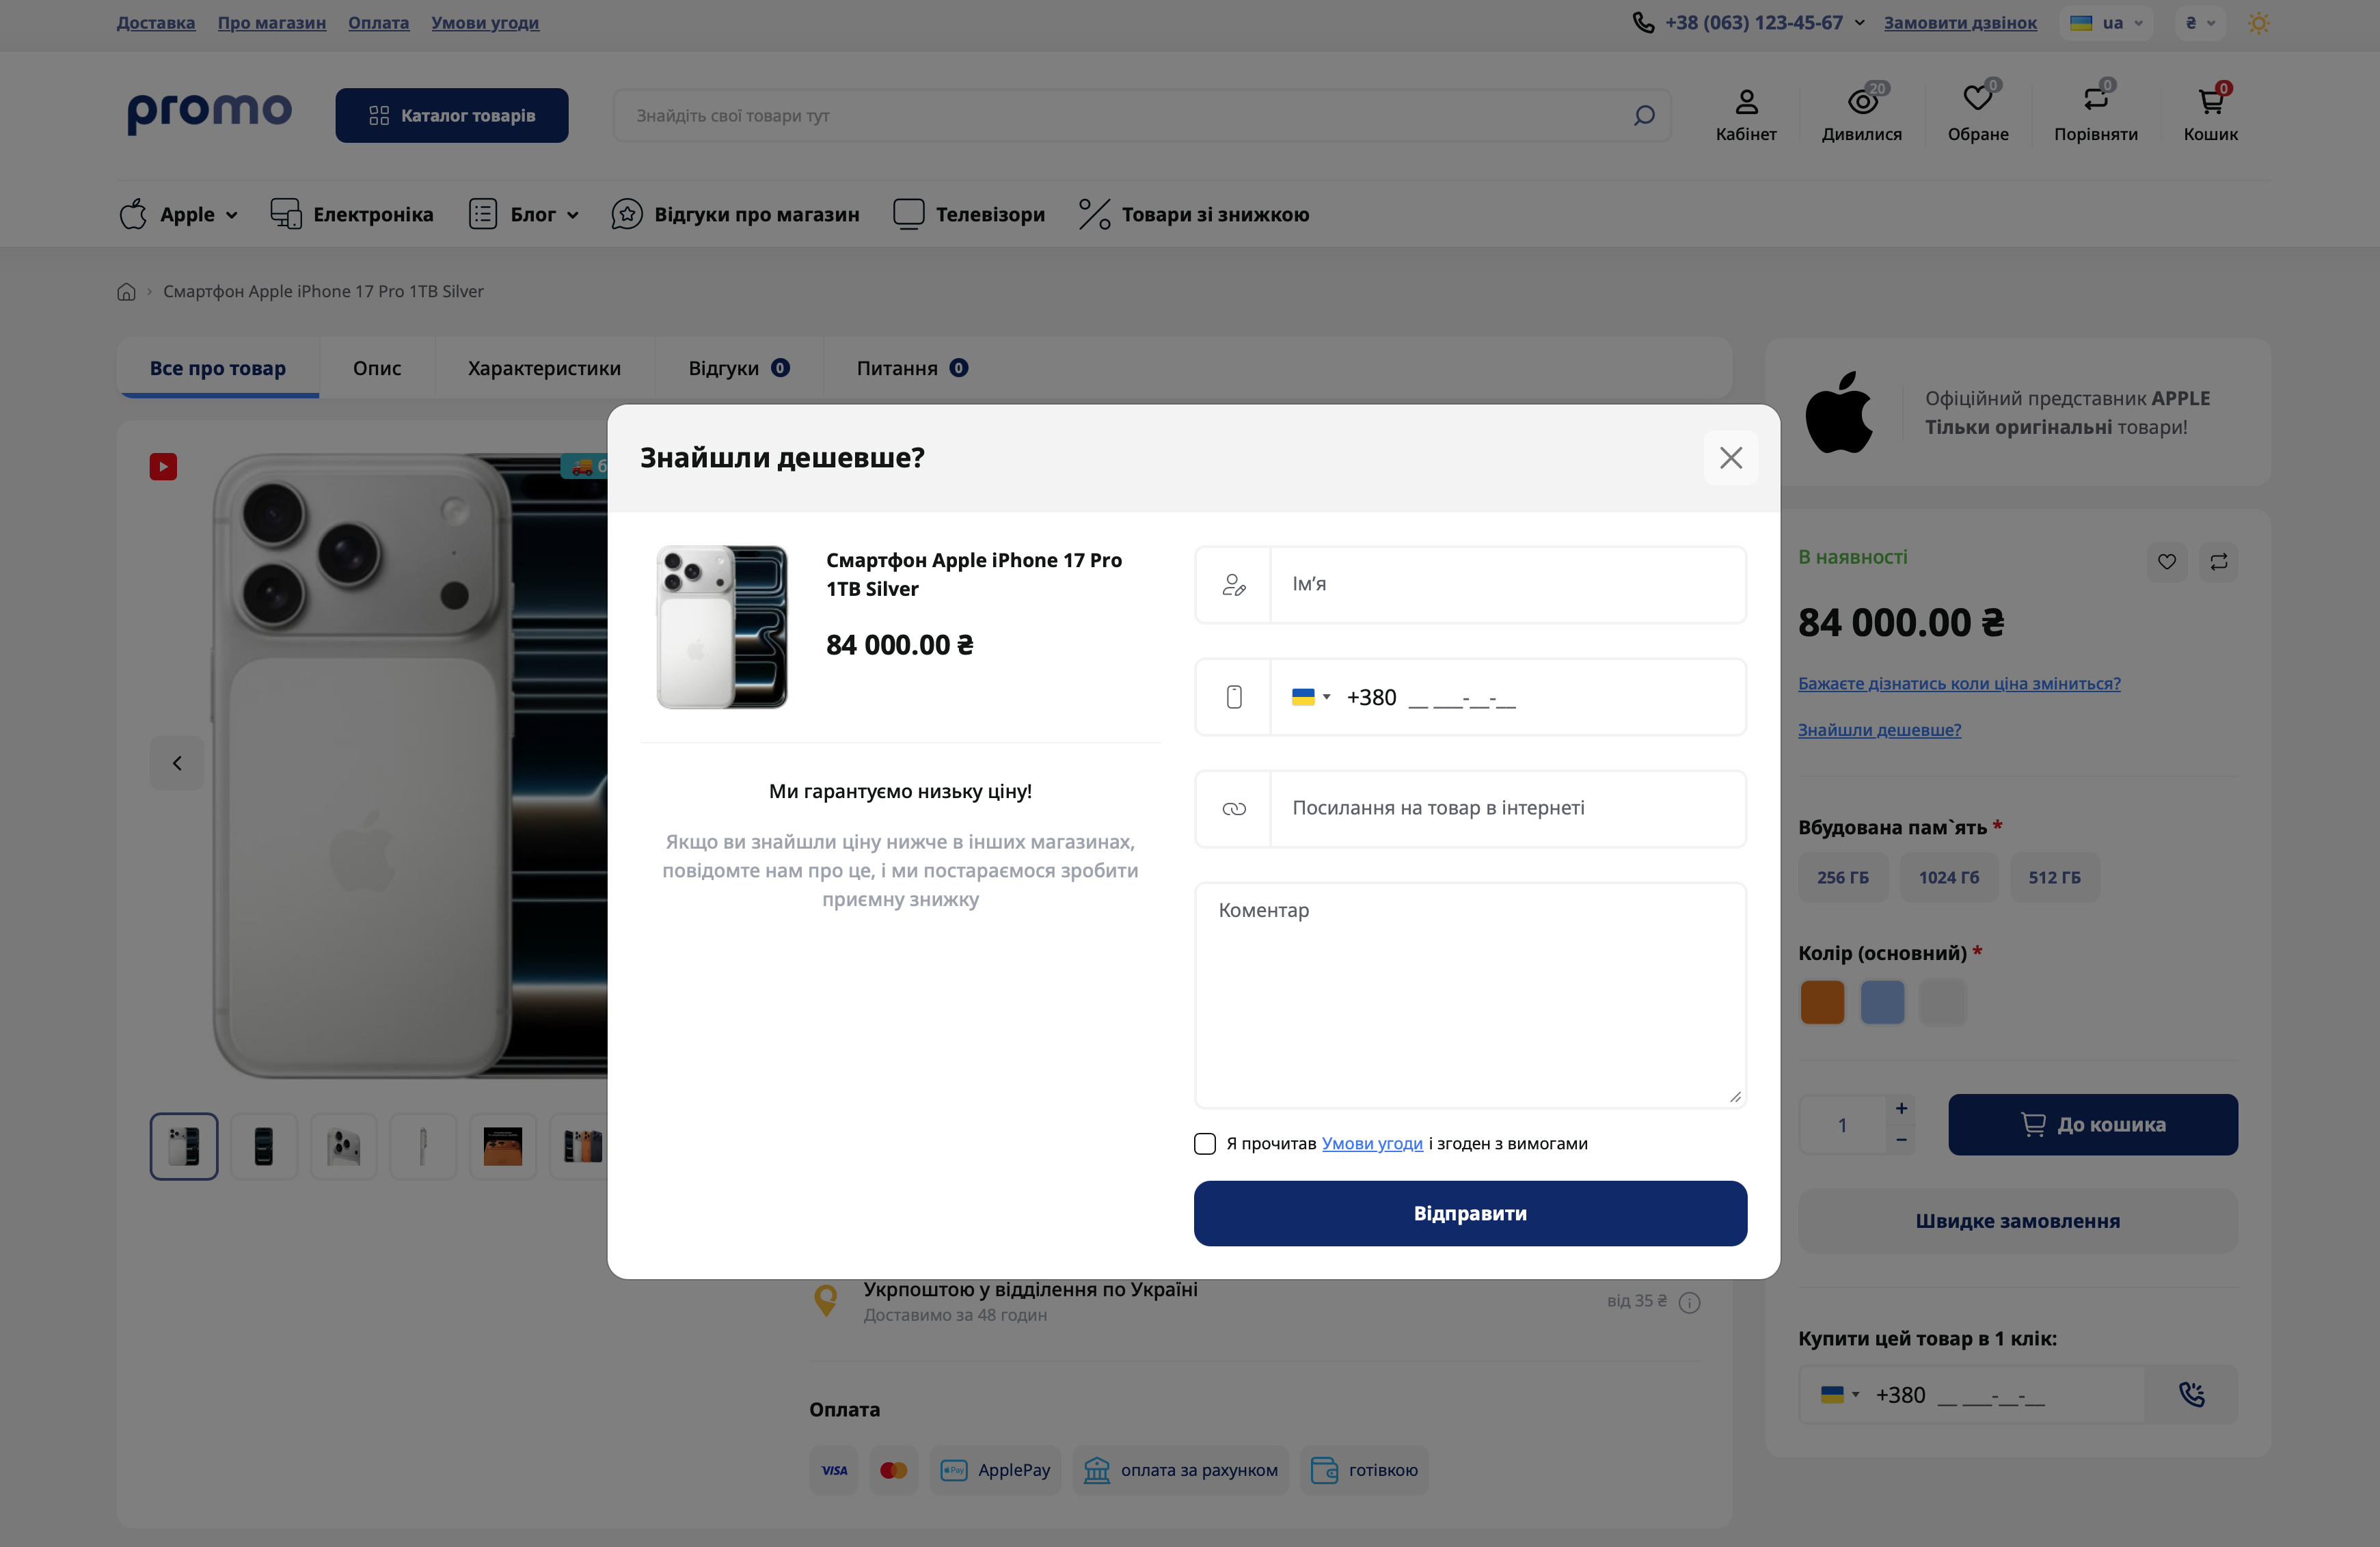Select 1024 ГБ memory option
This screenshot has width=2380, height=1547.
[1948, 877]
